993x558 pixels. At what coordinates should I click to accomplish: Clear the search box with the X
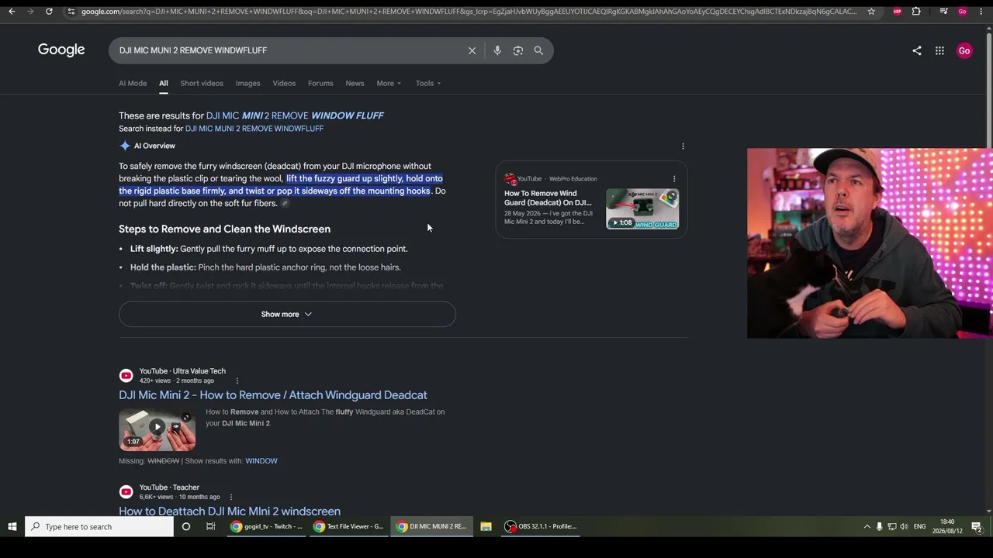tap(472, 50)
